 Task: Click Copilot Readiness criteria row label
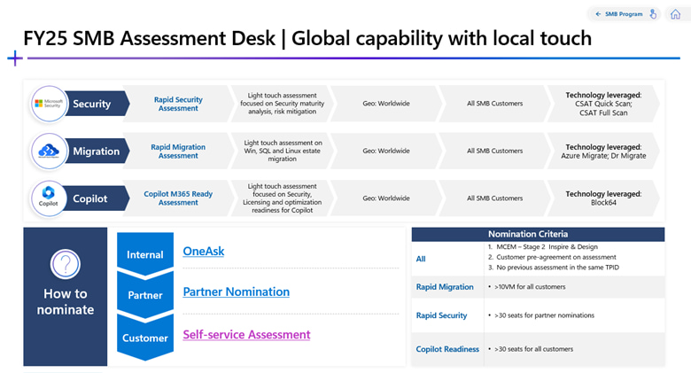447,349
